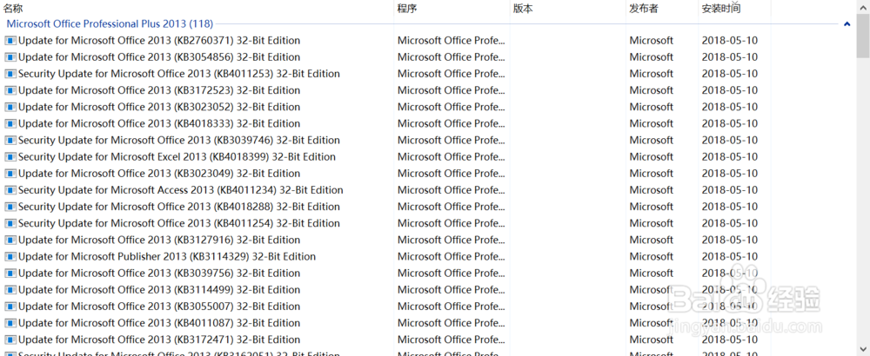Click the icon beside Publisher update KB3114329
870x356 pixels.
click(10, 256)
